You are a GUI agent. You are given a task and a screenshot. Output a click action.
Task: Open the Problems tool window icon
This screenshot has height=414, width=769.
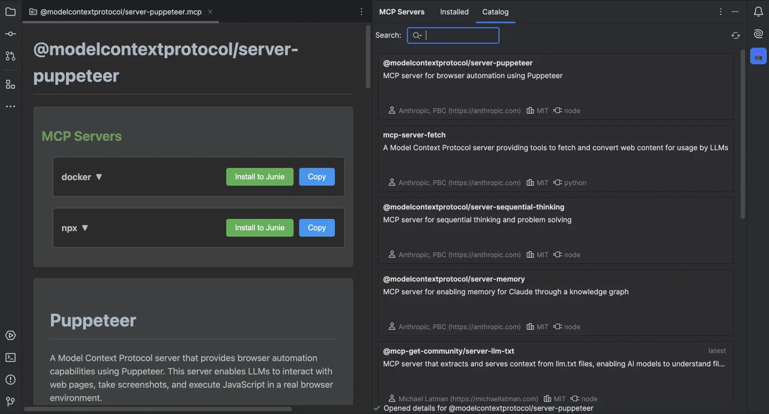point(11,380)
